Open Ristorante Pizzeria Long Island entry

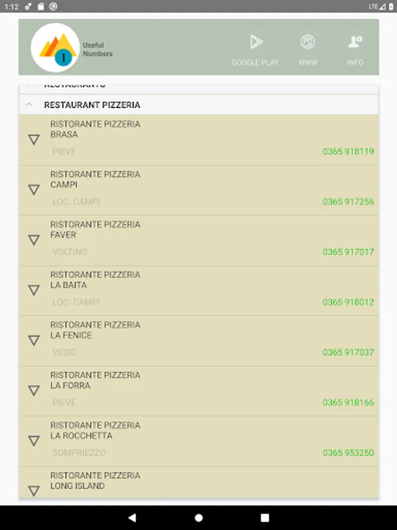coord(95,481)
